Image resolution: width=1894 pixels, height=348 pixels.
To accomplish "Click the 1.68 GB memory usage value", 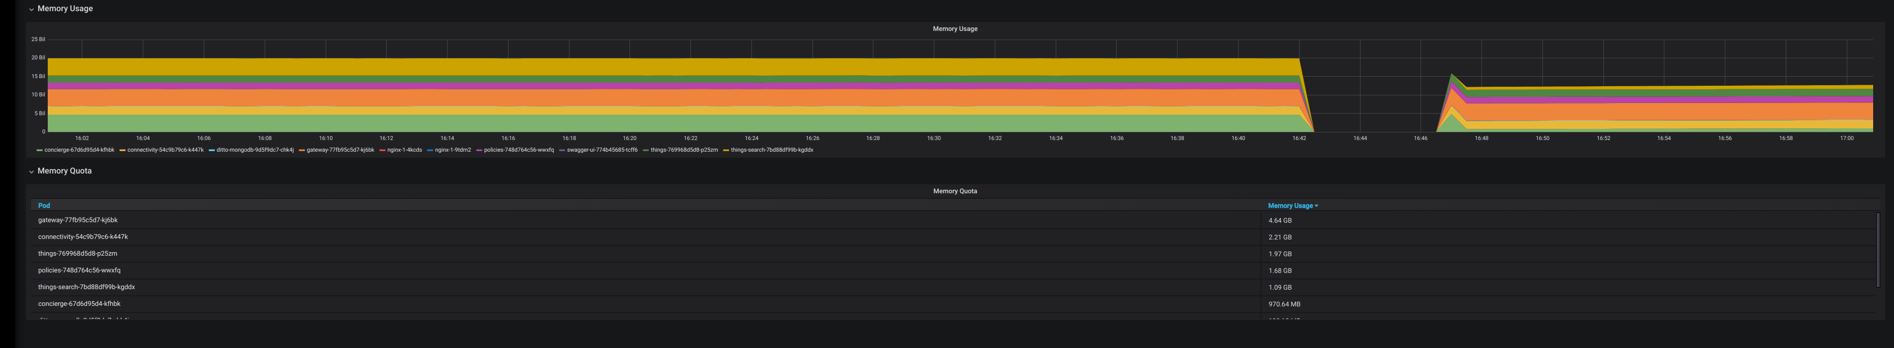I will (1279, 271).
